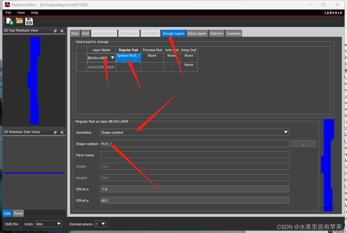Screen dimensions: 347x233
Task: Close the 2D Top Padstack View panel
Action: click(x=62, y=31)
